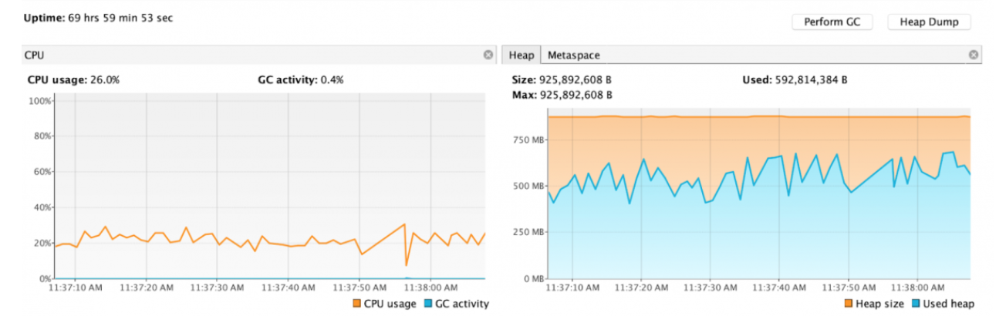1006x333 pixels.
Task: Click the 11:38:00 AM marker on heap chart
Action: (917, 288)
